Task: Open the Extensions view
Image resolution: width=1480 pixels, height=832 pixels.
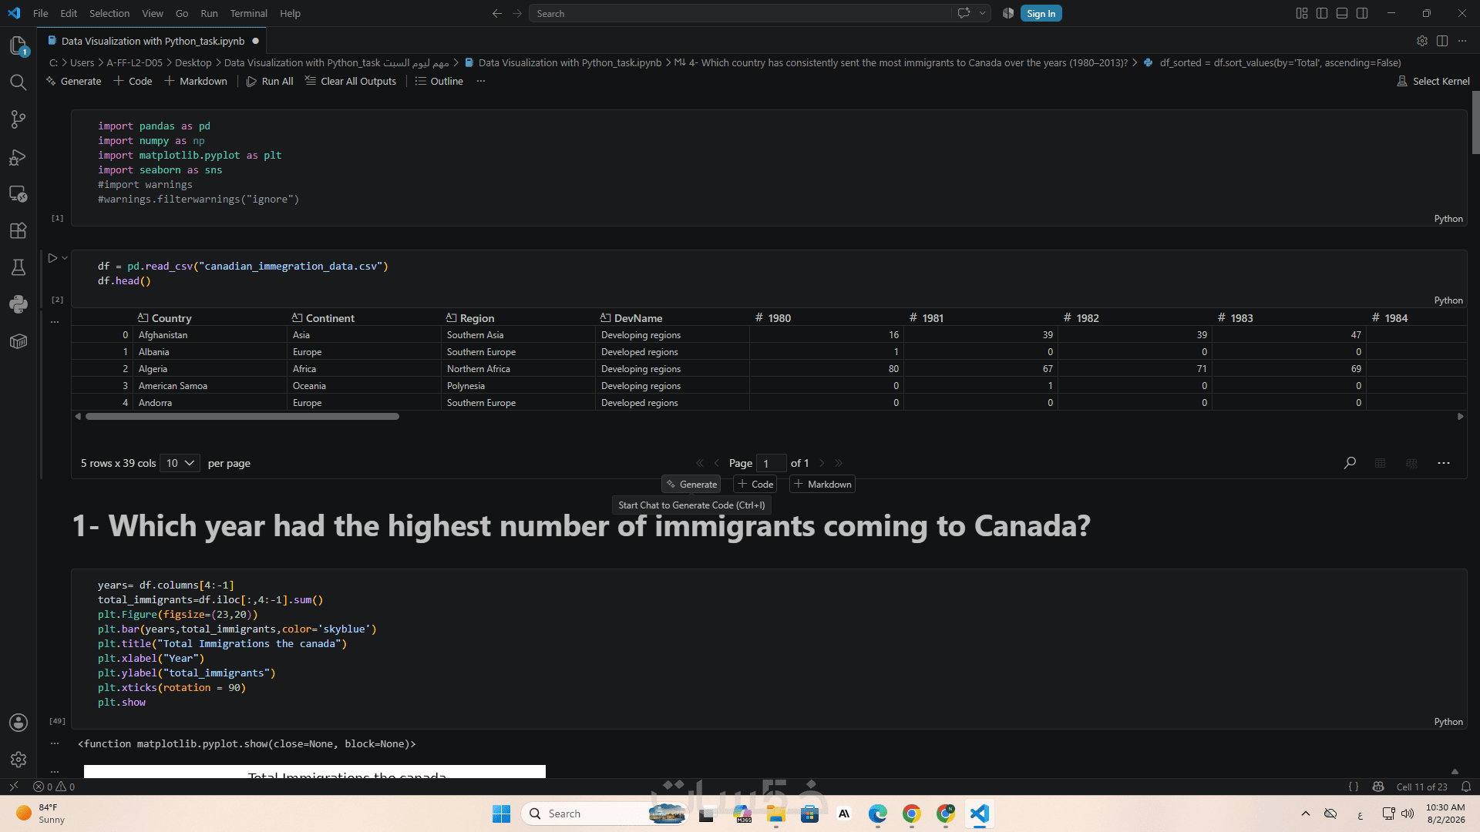Action: coord(18,230)
